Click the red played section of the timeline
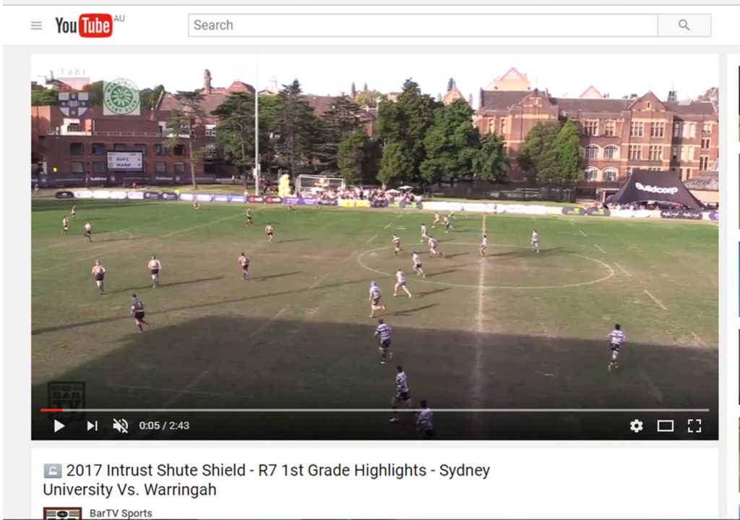Viewport: 740px width, 520px height. pos(51,410)
